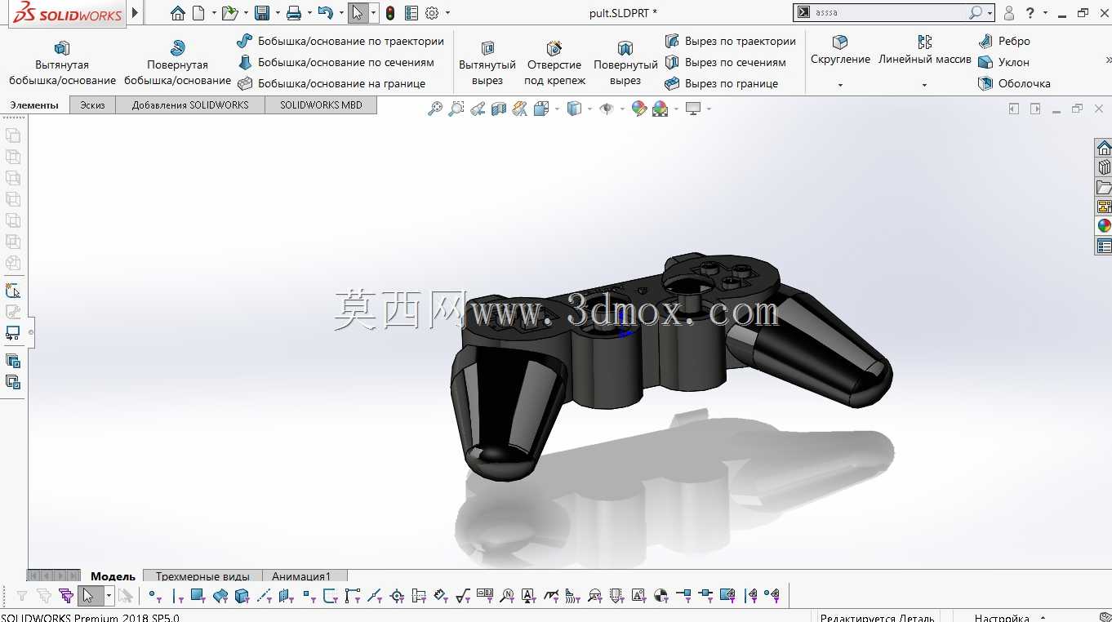Expand Скругление dropdown arrow

(840, 85)
